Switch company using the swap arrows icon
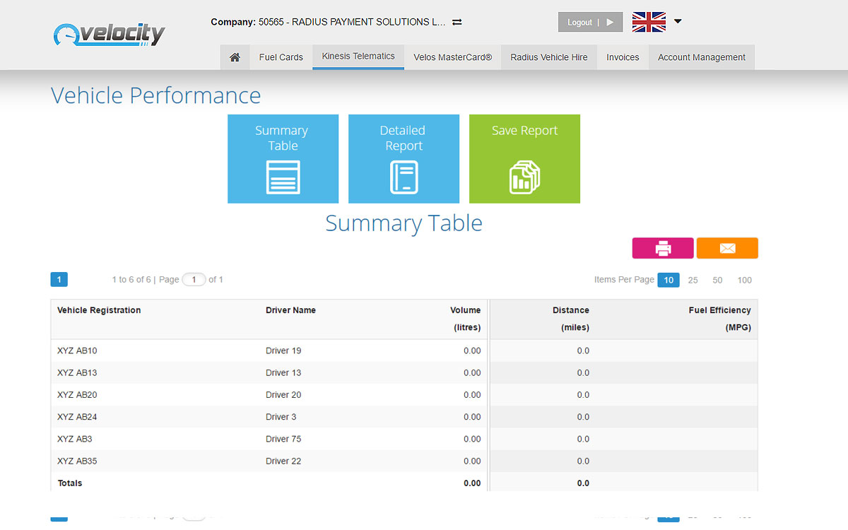 point(457,22)
